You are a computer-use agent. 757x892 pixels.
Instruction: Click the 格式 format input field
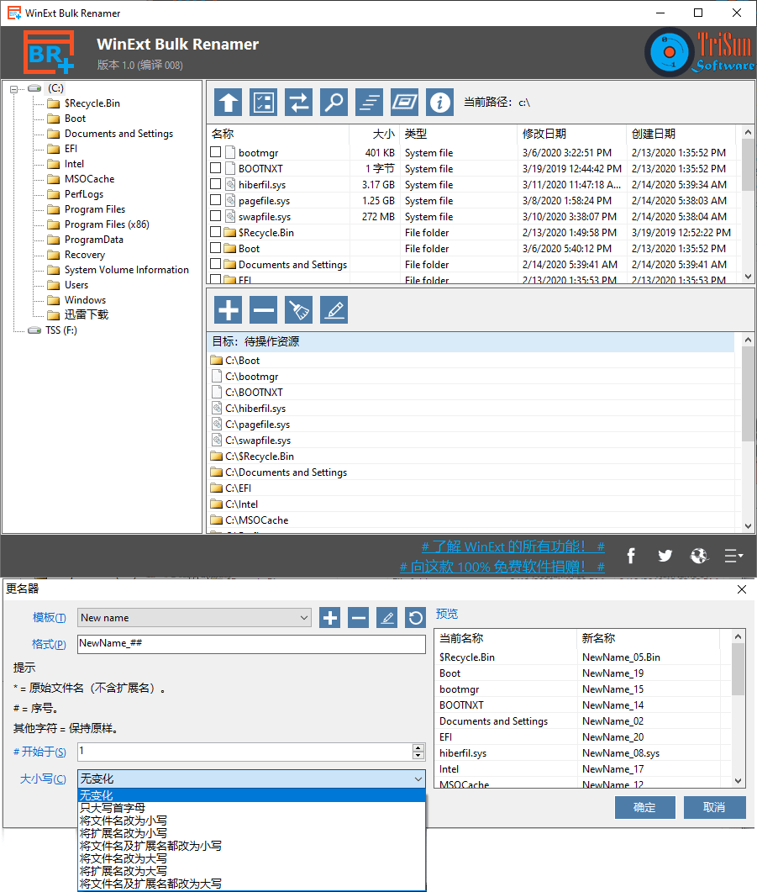point(251,644)
